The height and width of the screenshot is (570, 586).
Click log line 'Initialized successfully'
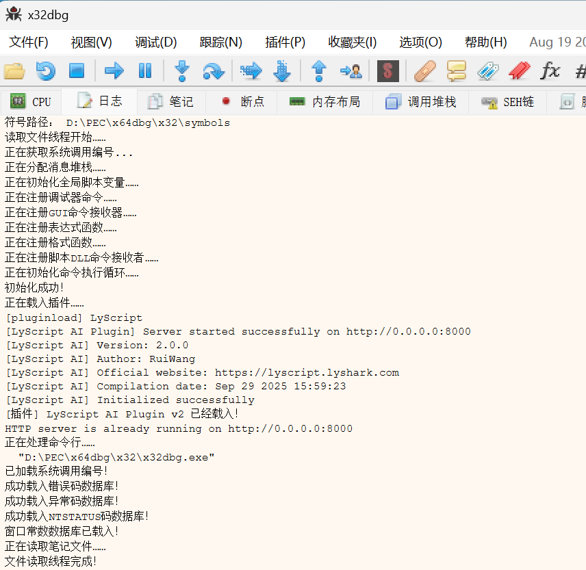coord(129,400)
